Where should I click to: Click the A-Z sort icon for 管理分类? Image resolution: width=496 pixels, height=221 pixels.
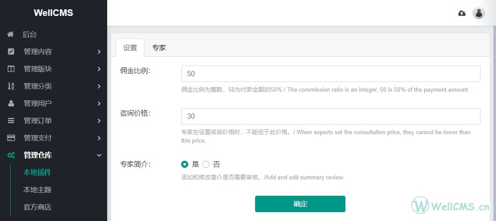[11, 86]
